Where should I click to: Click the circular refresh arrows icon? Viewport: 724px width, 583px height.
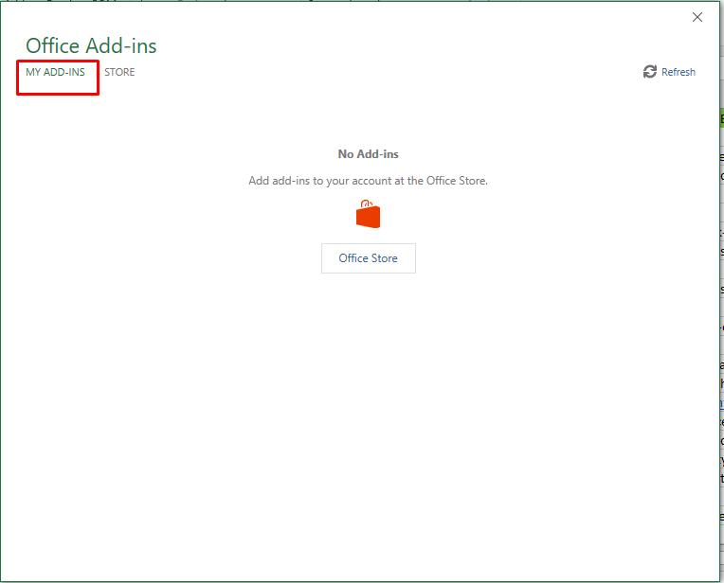(650, 72)
